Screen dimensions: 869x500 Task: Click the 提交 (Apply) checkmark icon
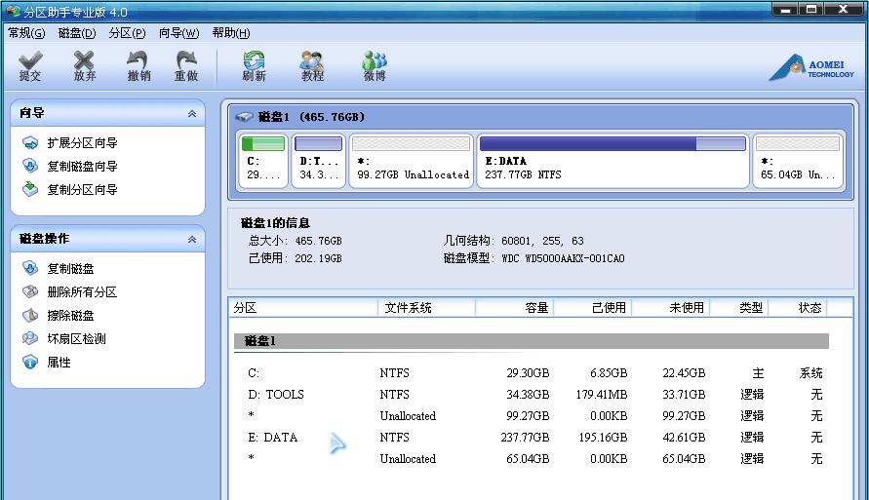(x=30, y=60)
